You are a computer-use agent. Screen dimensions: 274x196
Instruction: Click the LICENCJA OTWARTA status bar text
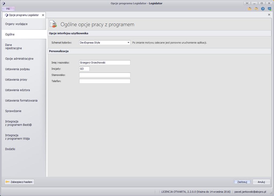pyautogui.click(x=196, y=192)
